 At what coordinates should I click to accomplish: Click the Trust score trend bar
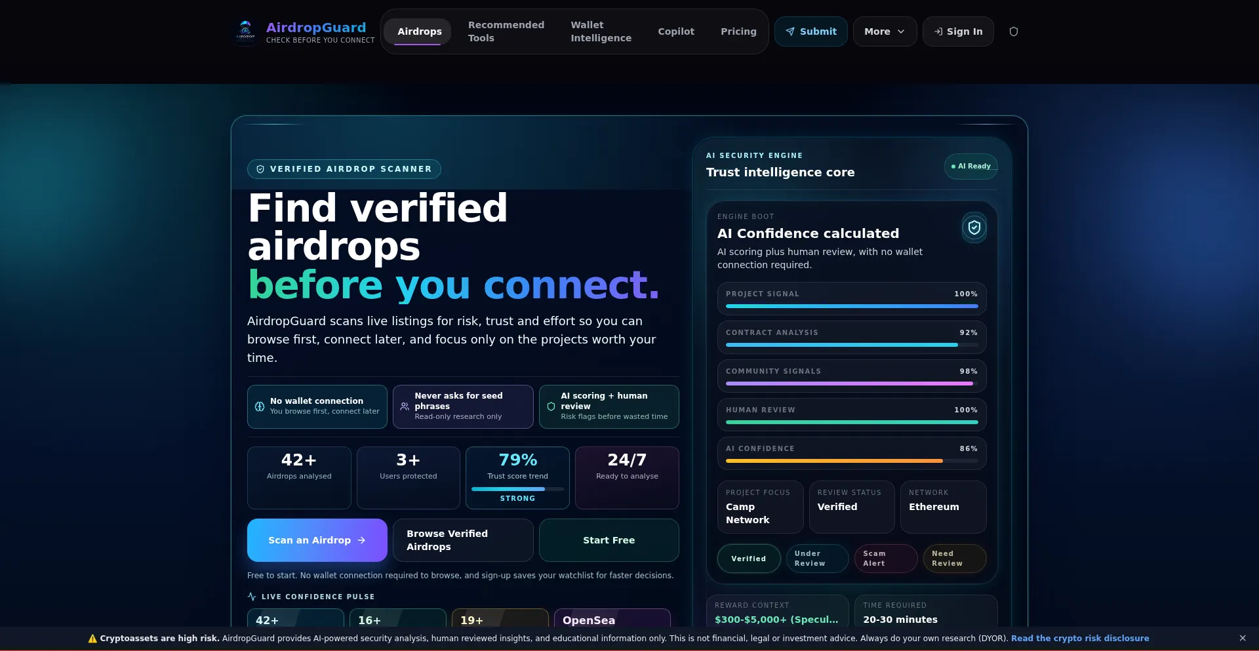[517, 489]
